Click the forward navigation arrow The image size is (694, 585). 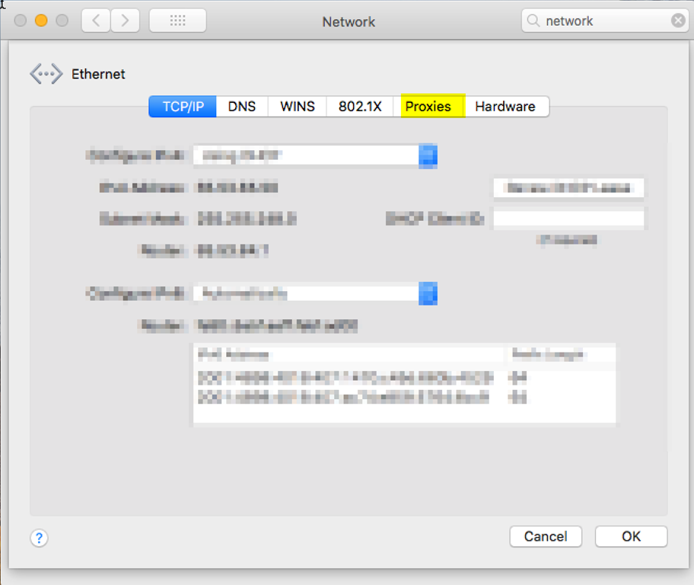pyautogui.click(x=126, y=21)
